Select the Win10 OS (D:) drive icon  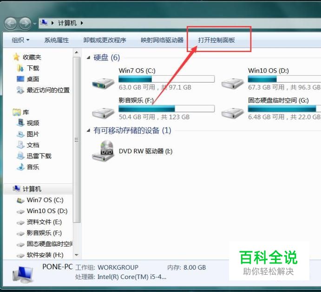(233, 83)
